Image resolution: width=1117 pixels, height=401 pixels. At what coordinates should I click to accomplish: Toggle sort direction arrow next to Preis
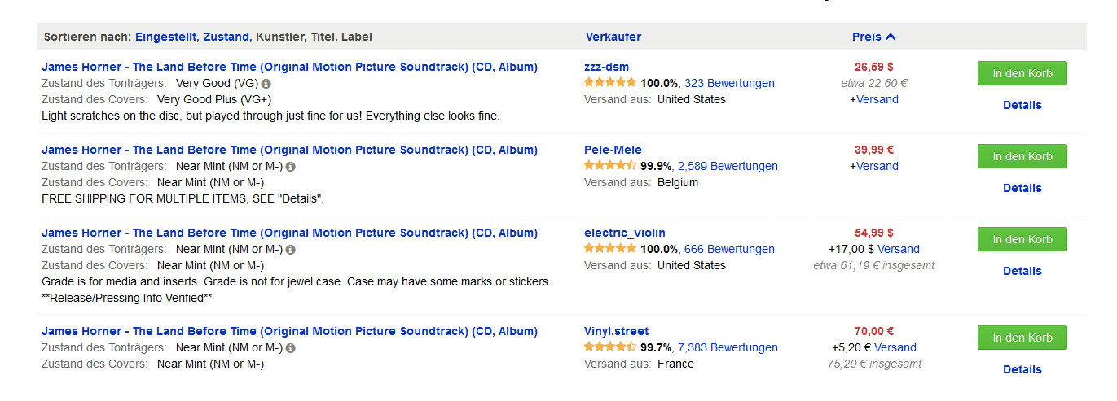point(891,37)
